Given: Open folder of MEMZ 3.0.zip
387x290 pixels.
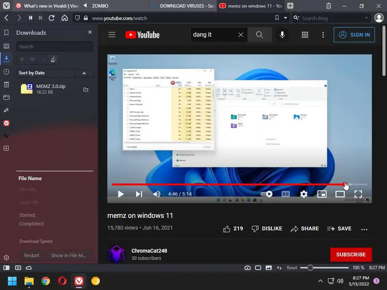Looking at the screenshot, I should pos(86,89).
